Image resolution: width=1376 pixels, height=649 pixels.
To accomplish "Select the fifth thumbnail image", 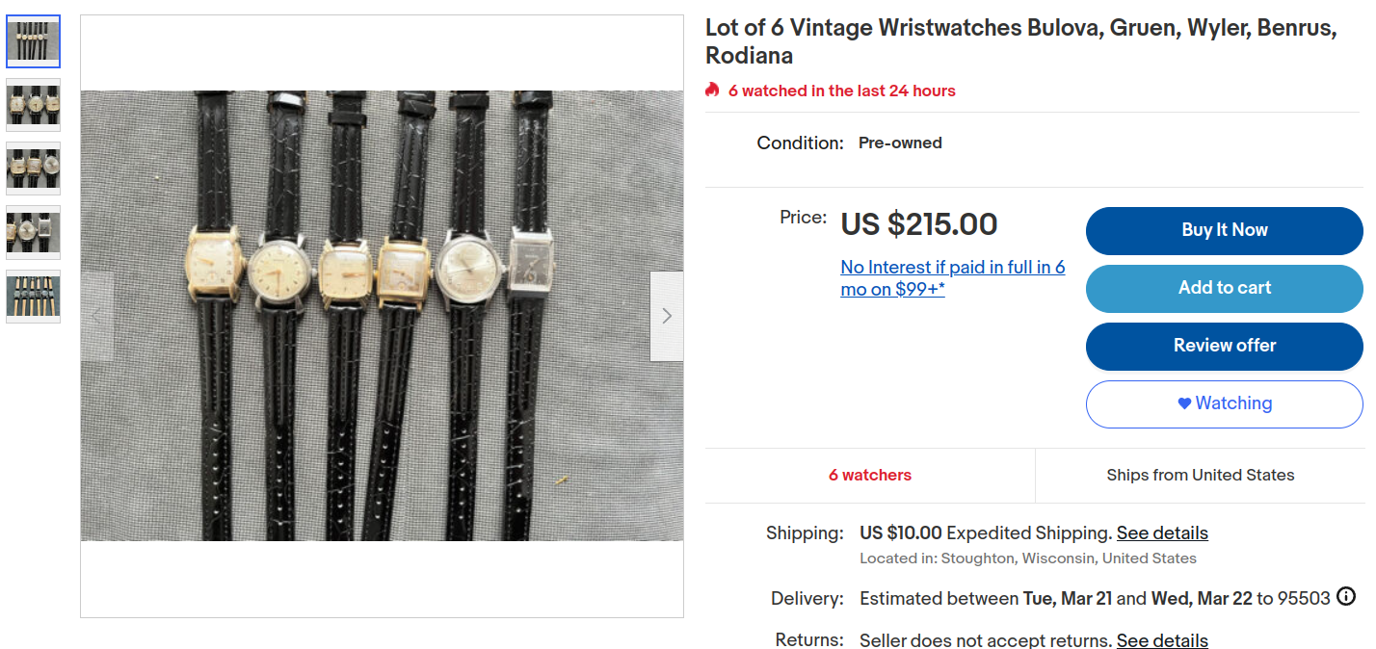I will click(34, 296).
